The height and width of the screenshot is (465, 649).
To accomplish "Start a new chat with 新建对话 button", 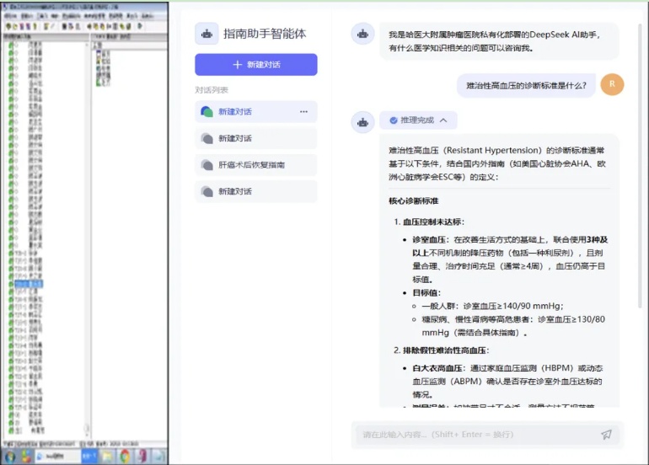I will coord(255,65).
